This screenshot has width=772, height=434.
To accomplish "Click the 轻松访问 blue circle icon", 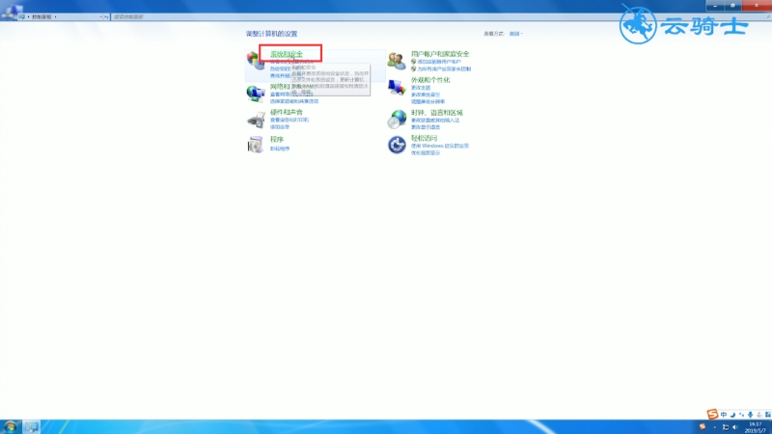I will point(397,146).
